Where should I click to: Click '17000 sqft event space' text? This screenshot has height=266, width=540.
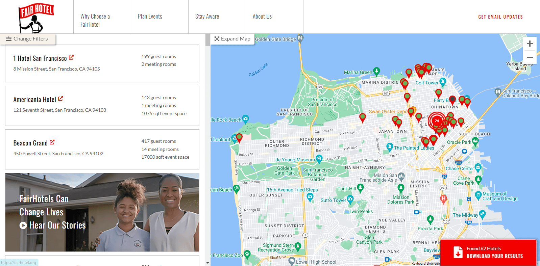click(x=165, y=157)
